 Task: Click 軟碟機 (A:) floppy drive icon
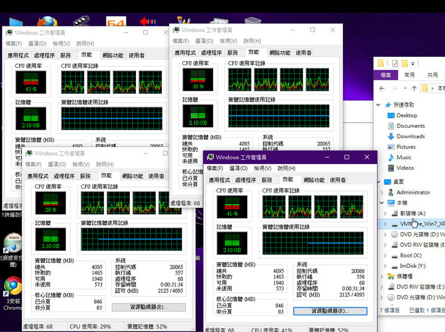click(394, 214)
